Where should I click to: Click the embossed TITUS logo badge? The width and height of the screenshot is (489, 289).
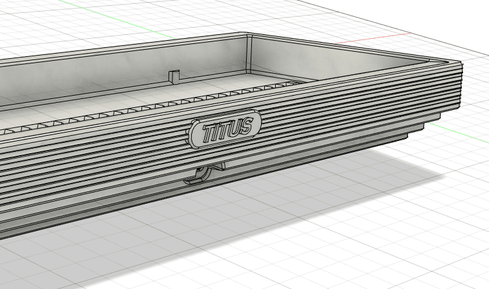click(x=225, y=131)
